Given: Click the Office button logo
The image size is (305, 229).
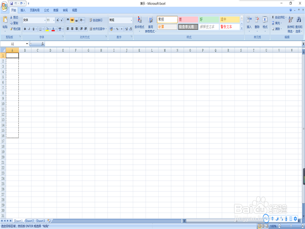Looking at the screenshot, I should (x=4, y=6).
